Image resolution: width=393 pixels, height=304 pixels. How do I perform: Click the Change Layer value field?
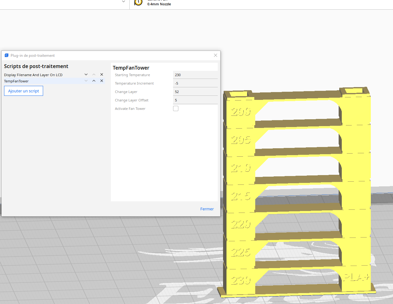click(x=195, y=92)
